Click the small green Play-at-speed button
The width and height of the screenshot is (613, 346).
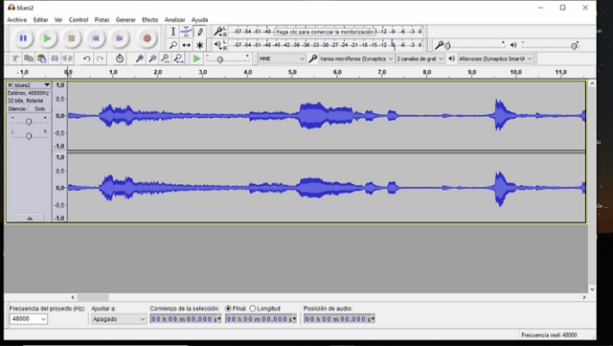[196, 58]
